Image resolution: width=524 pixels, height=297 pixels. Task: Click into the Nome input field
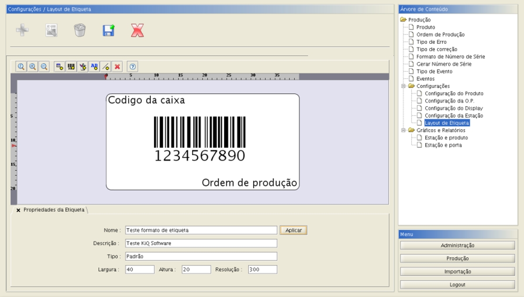[x=201, y=230]
